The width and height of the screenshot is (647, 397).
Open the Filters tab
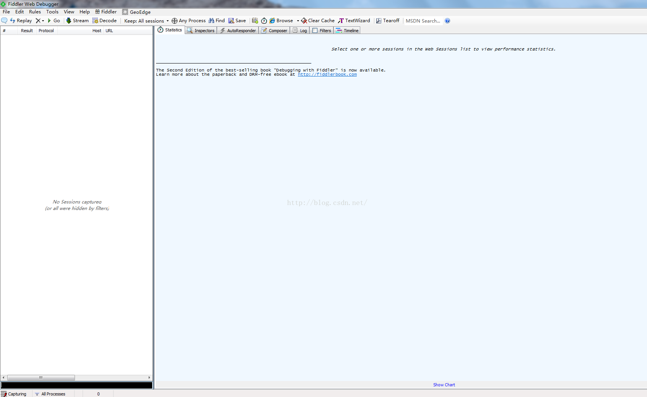click(322, 31)
